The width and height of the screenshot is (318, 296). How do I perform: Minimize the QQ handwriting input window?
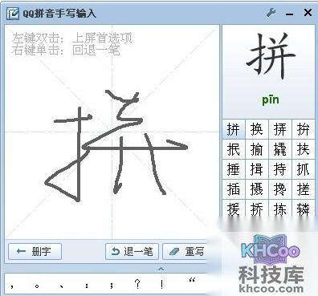pos(289,14)
